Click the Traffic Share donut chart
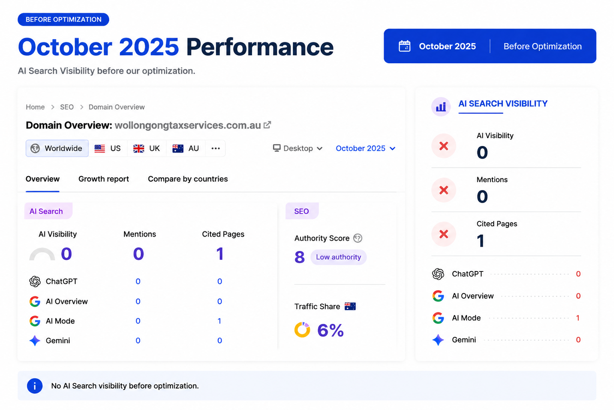The width and height of the screenshot is (614, 410). pos(302,330)
